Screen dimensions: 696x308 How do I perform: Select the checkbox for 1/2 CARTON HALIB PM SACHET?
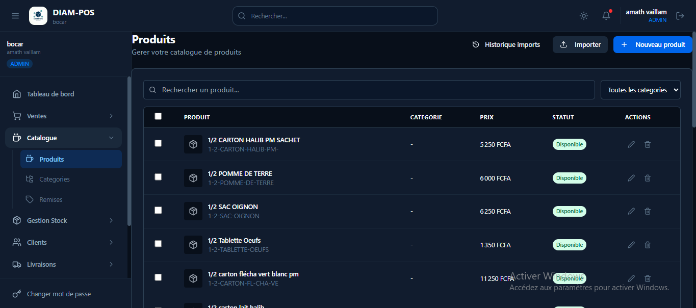(158, 144)
